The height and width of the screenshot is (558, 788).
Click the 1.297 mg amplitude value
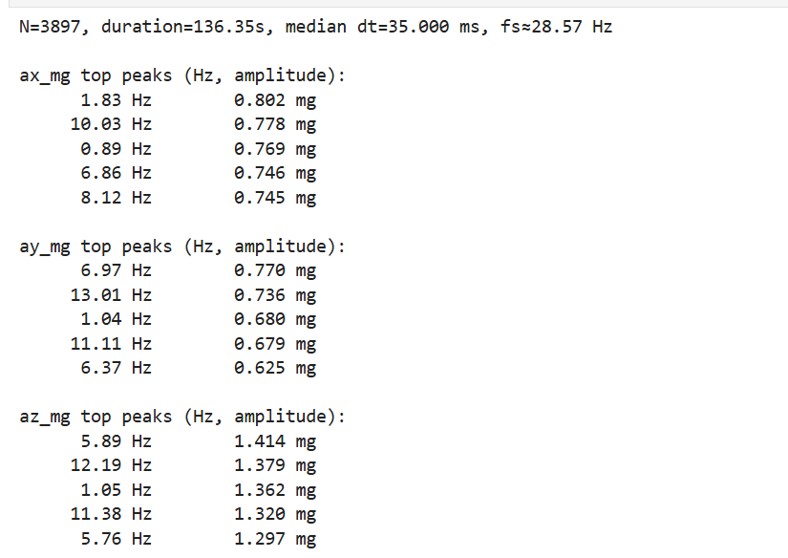point(275,539)
